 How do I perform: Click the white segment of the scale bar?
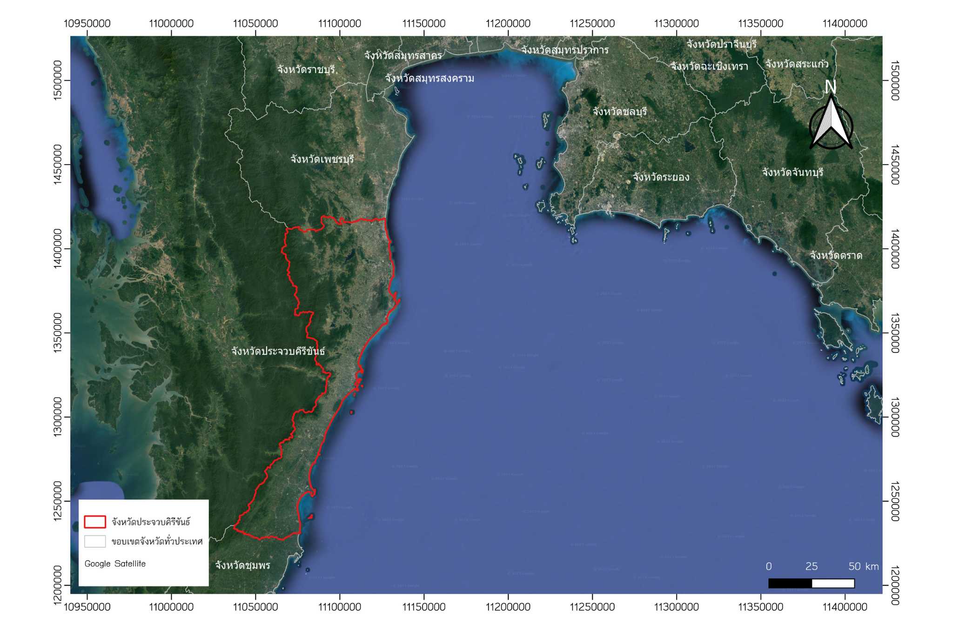tap(833, 583)
